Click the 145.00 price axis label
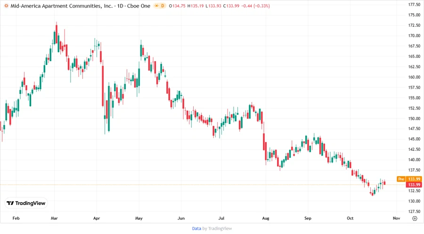This screenshot has height=234, width=424. (x=414, y=139)
